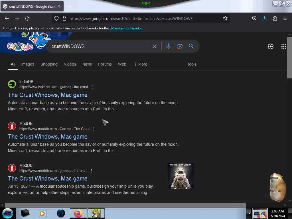Go back to the previous page

[7, 19]
